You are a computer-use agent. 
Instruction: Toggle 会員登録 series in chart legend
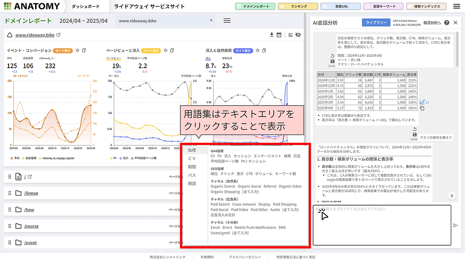(29, 158)
